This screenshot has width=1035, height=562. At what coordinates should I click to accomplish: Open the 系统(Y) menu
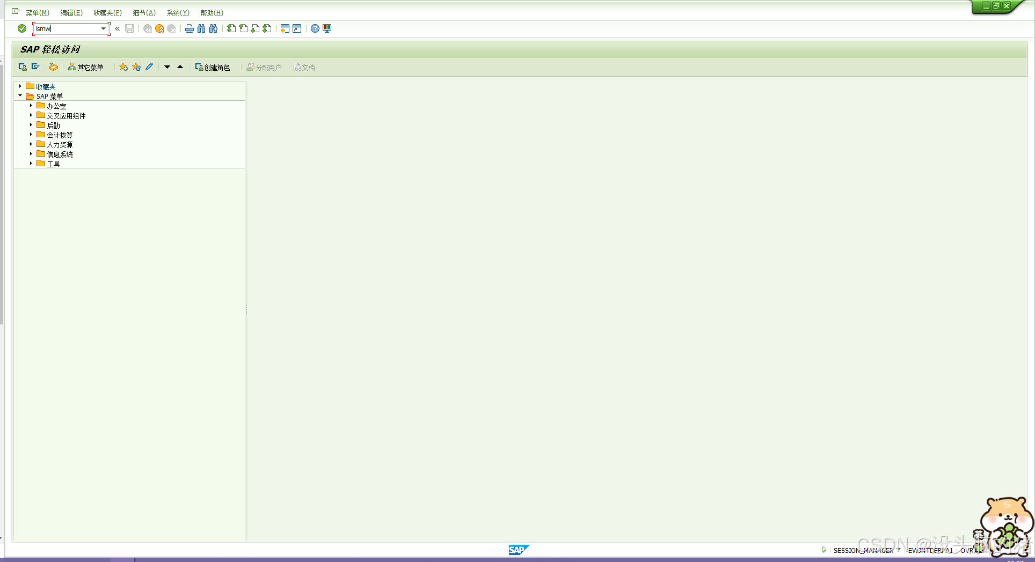click(x=178, y=13)
